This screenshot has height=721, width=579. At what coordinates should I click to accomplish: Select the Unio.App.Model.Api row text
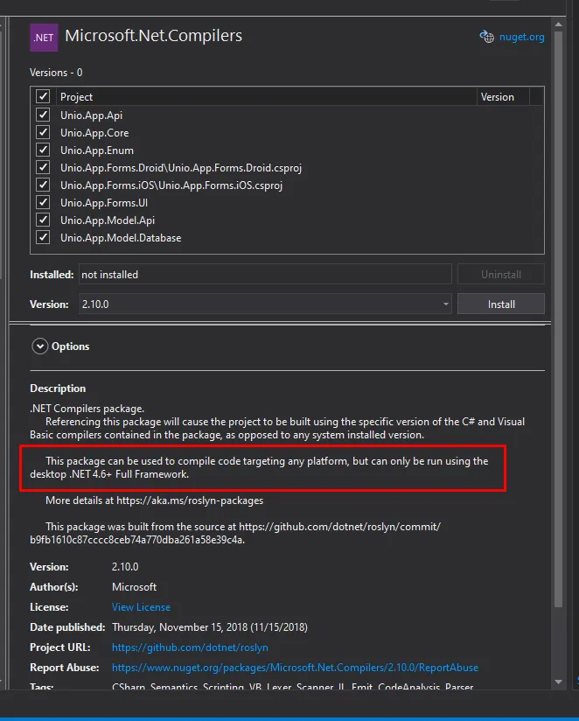pos(108,220)
